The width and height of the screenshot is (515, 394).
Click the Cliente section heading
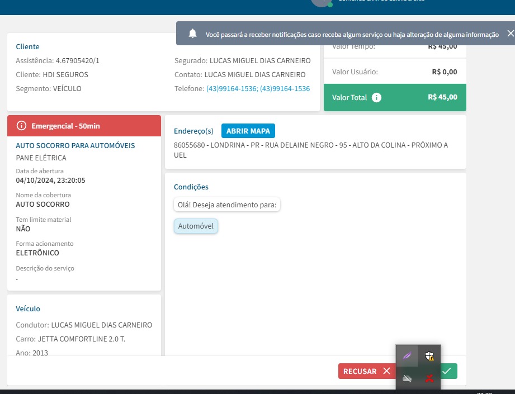[x=27, y=46]
